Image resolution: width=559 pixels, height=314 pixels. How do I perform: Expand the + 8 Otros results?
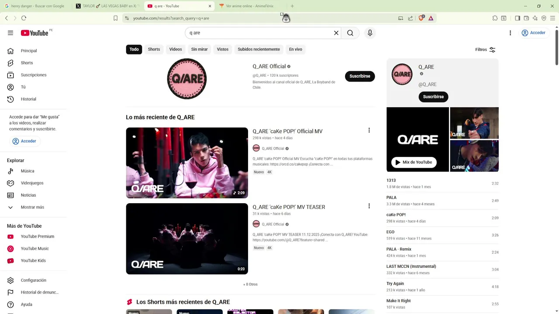tap(250, 284)
